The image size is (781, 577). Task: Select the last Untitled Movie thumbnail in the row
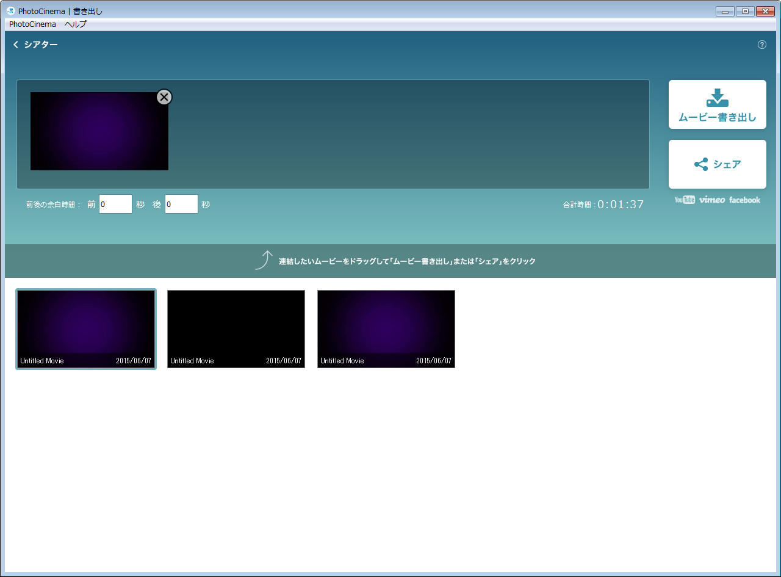(x=386, y=329)
